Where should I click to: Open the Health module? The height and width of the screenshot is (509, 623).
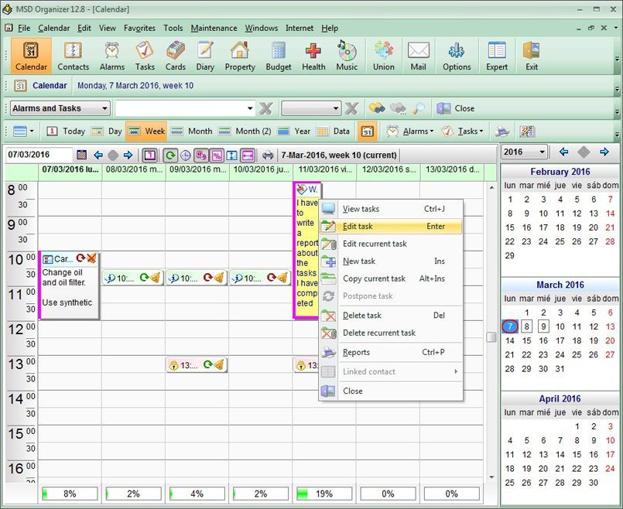tap(313, 56)
